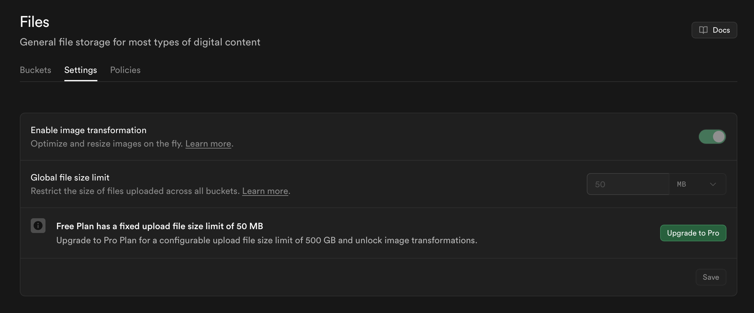Click the General file storage subtitle text
The height and width of the screenshot is (313, 754).
pyautogui.click(x=140, y=42)
